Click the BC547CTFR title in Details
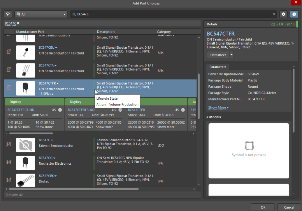Screen dimensions: 302x211 pyautogui.click(x=221, y=34)
